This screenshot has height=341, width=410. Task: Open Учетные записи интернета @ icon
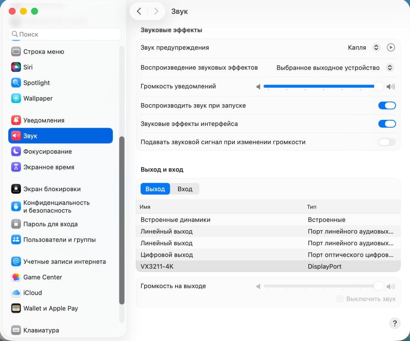coord(16,261)
